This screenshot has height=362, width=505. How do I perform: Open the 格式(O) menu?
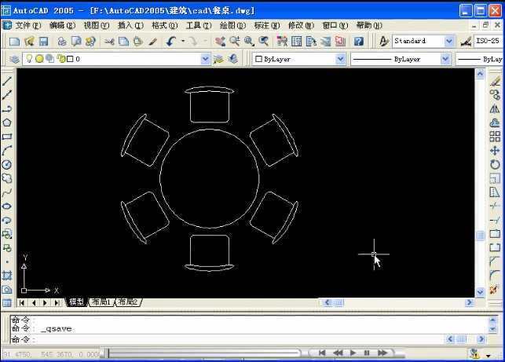pyautogui.click(x=165, y=25)
